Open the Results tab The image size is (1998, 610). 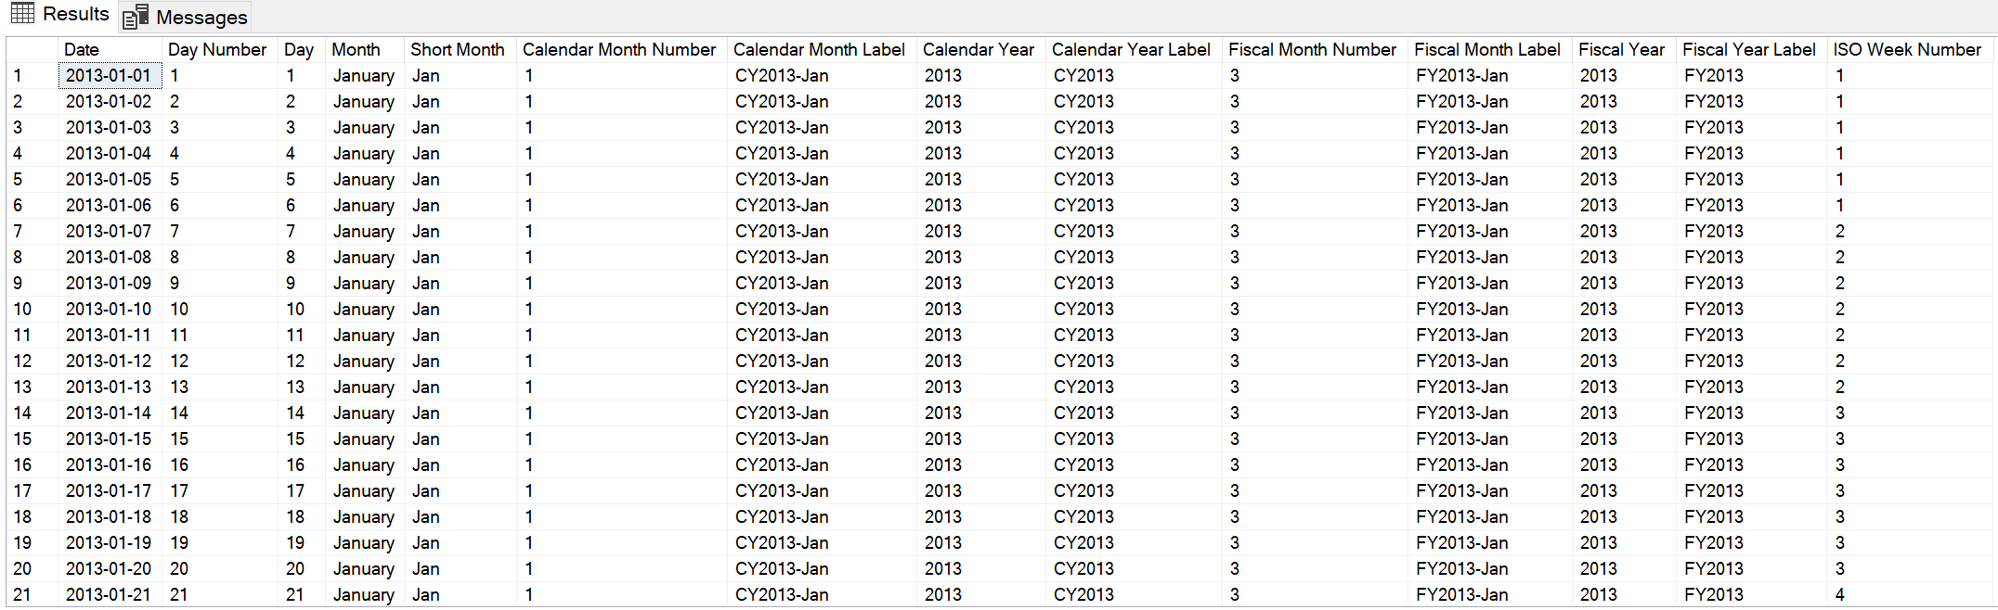tap(74, 14)
